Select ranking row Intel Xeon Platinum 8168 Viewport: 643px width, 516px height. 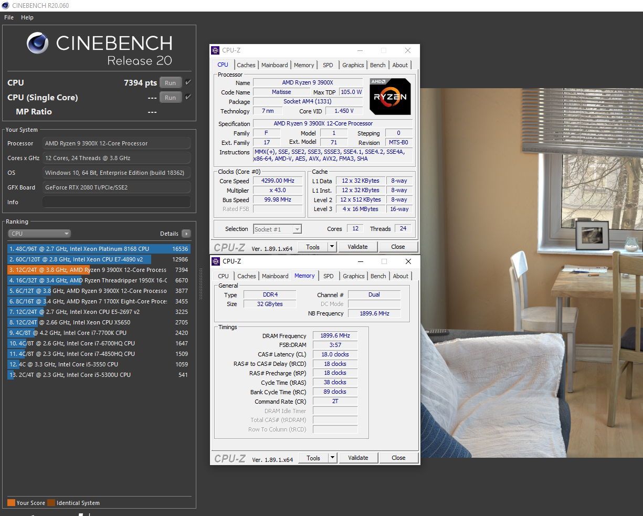99,249
